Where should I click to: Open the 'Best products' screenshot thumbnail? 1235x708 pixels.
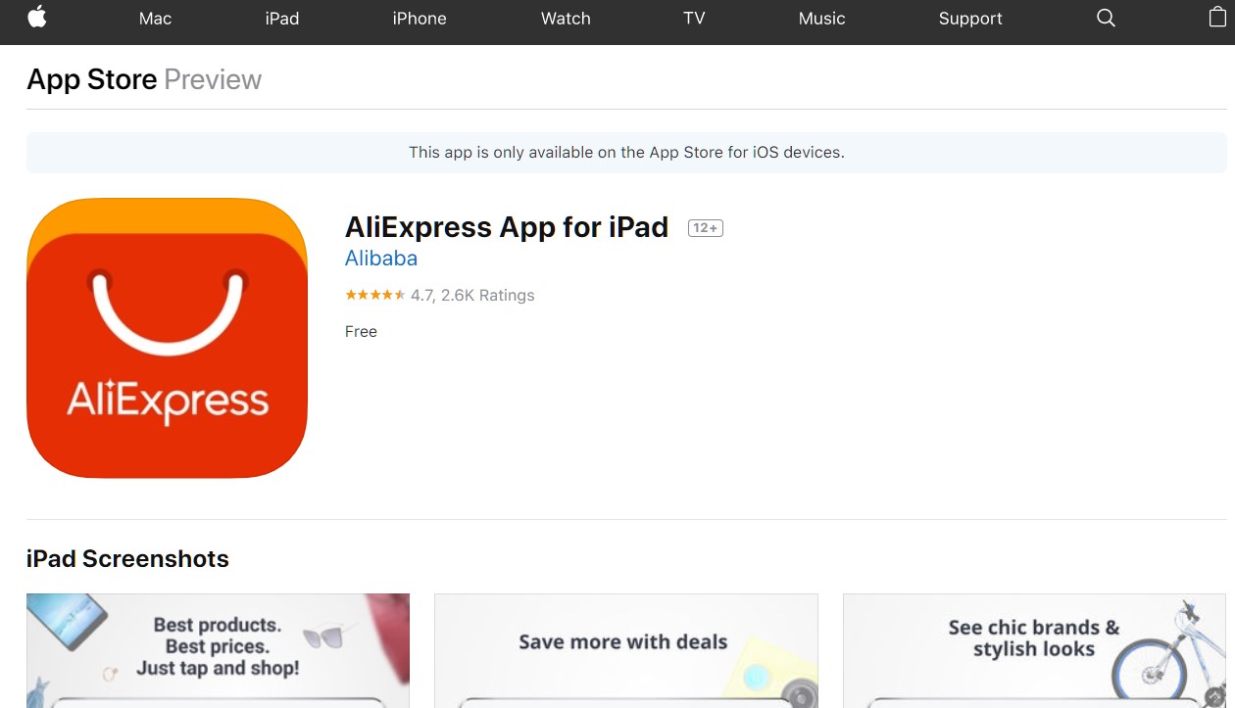click(218, 650)
